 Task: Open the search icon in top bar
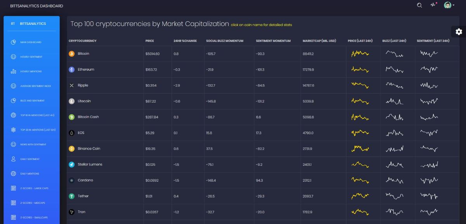419,5
